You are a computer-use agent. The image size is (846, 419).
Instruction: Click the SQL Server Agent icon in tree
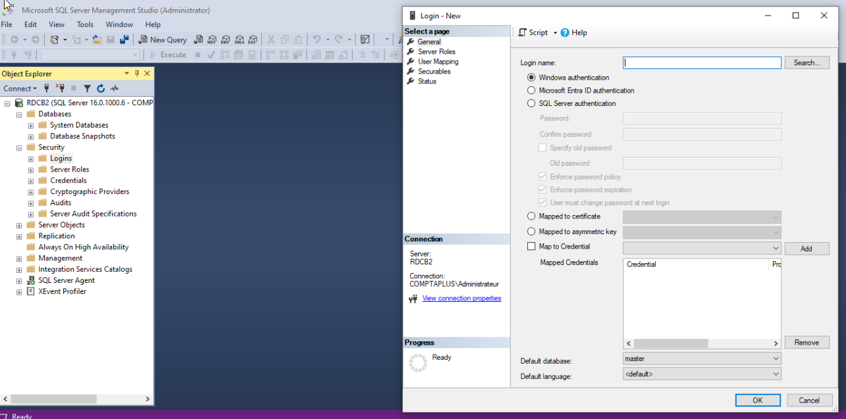[x=30, y=280]
